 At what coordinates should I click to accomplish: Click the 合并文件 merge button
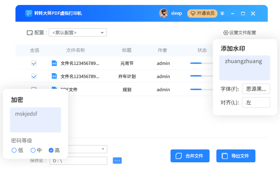(190, 156)
